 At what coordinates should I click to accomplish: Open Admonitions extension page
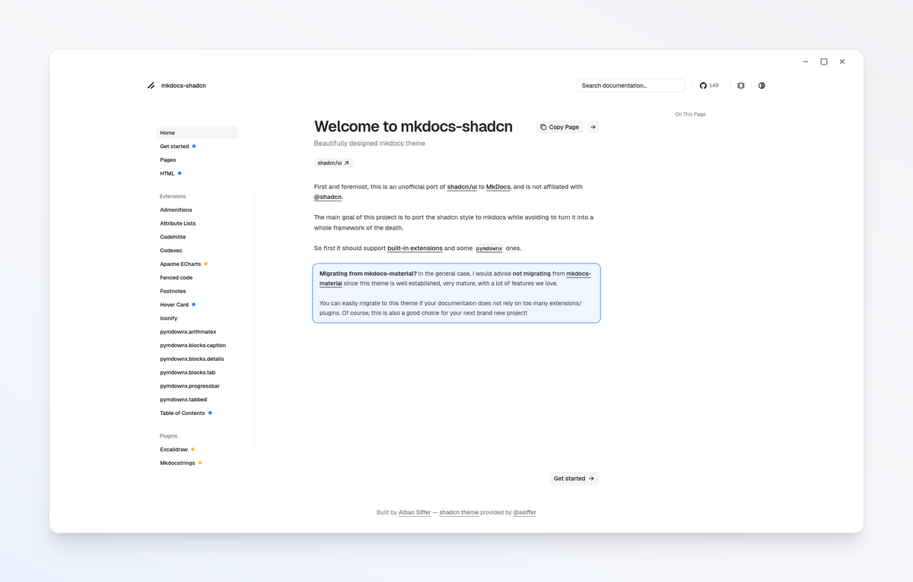click(176, 210)
